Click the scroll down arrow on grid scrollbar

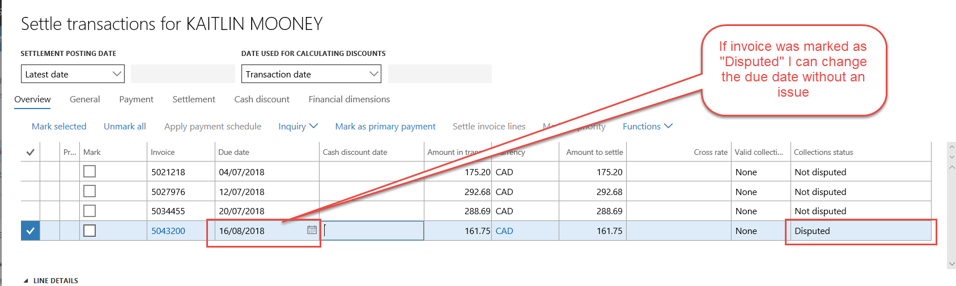tap(951, 264)
